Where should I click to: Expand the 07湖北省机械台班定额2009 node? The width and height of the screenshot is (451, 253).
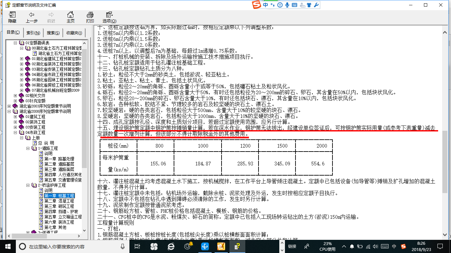[x=21, y=90]
